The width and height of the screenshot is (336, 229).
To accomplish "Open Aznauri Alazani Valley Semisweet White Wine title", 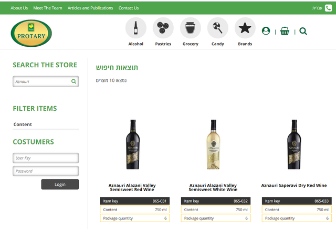I will pos(213,188).
